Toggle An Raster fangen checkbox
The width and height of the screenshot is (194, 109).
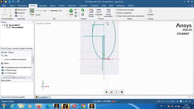[x=2, y=70]
